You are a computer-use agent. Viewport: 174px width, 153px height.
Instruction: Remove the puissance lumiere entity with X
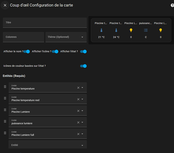78,122
